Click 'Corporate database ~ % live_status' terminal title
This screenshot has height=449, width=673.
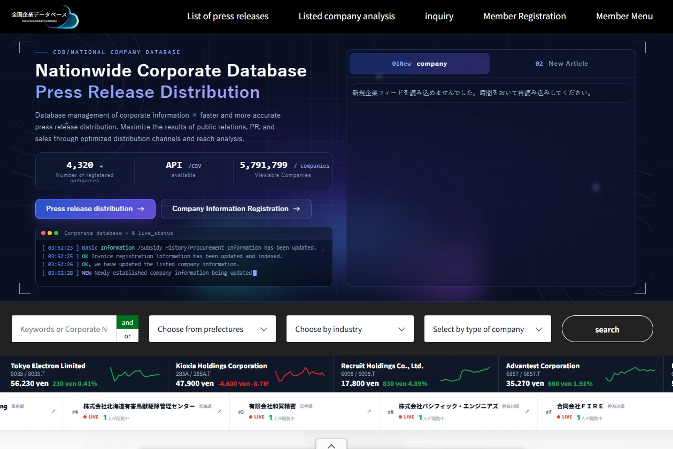pos(119,233)
